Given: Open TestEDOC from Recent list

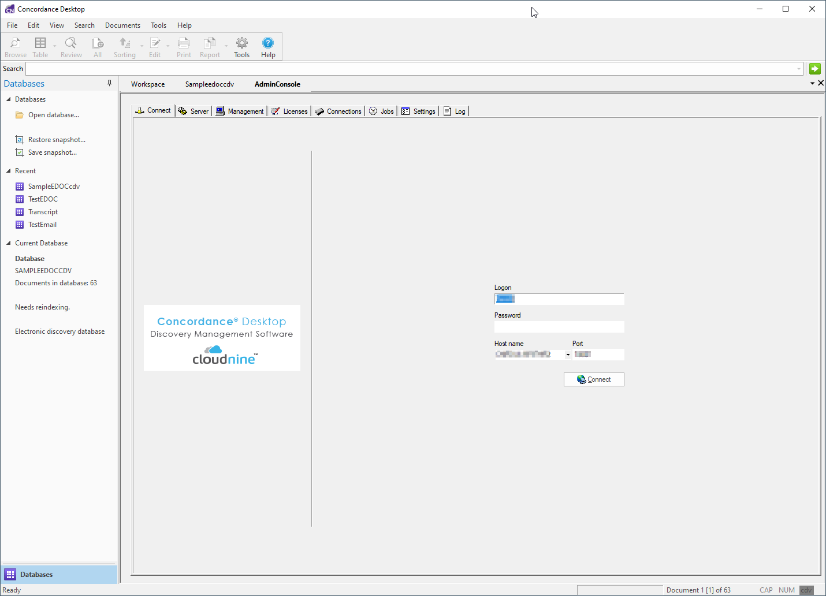Looking at the screenshot, I should 43,199.
